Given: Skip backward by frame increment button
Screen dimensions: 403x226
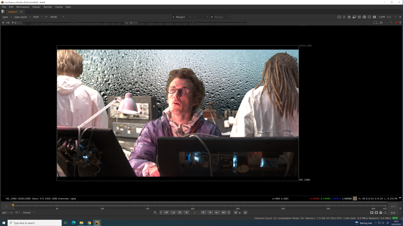Looking at the screenshot, I should click(x=236, y=213).
